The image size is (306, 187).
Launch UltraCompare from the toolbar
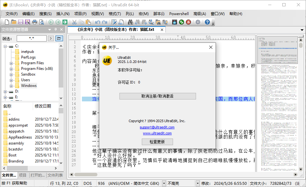(175, 22)
